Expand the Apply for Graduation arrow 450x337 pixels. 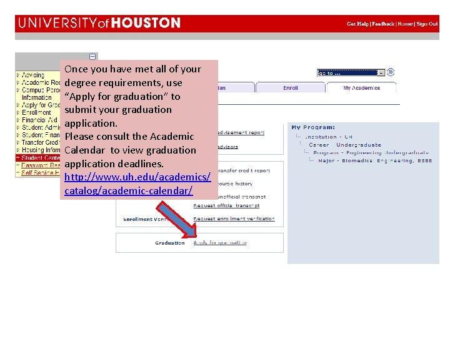[18, 105]
